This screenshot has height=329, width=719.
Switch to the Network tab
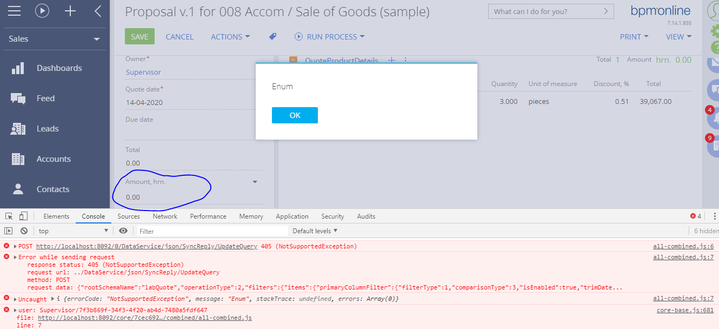point(165,216)
